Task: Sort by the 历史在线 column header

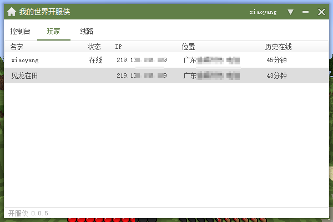Action: (x=278, y=47)
